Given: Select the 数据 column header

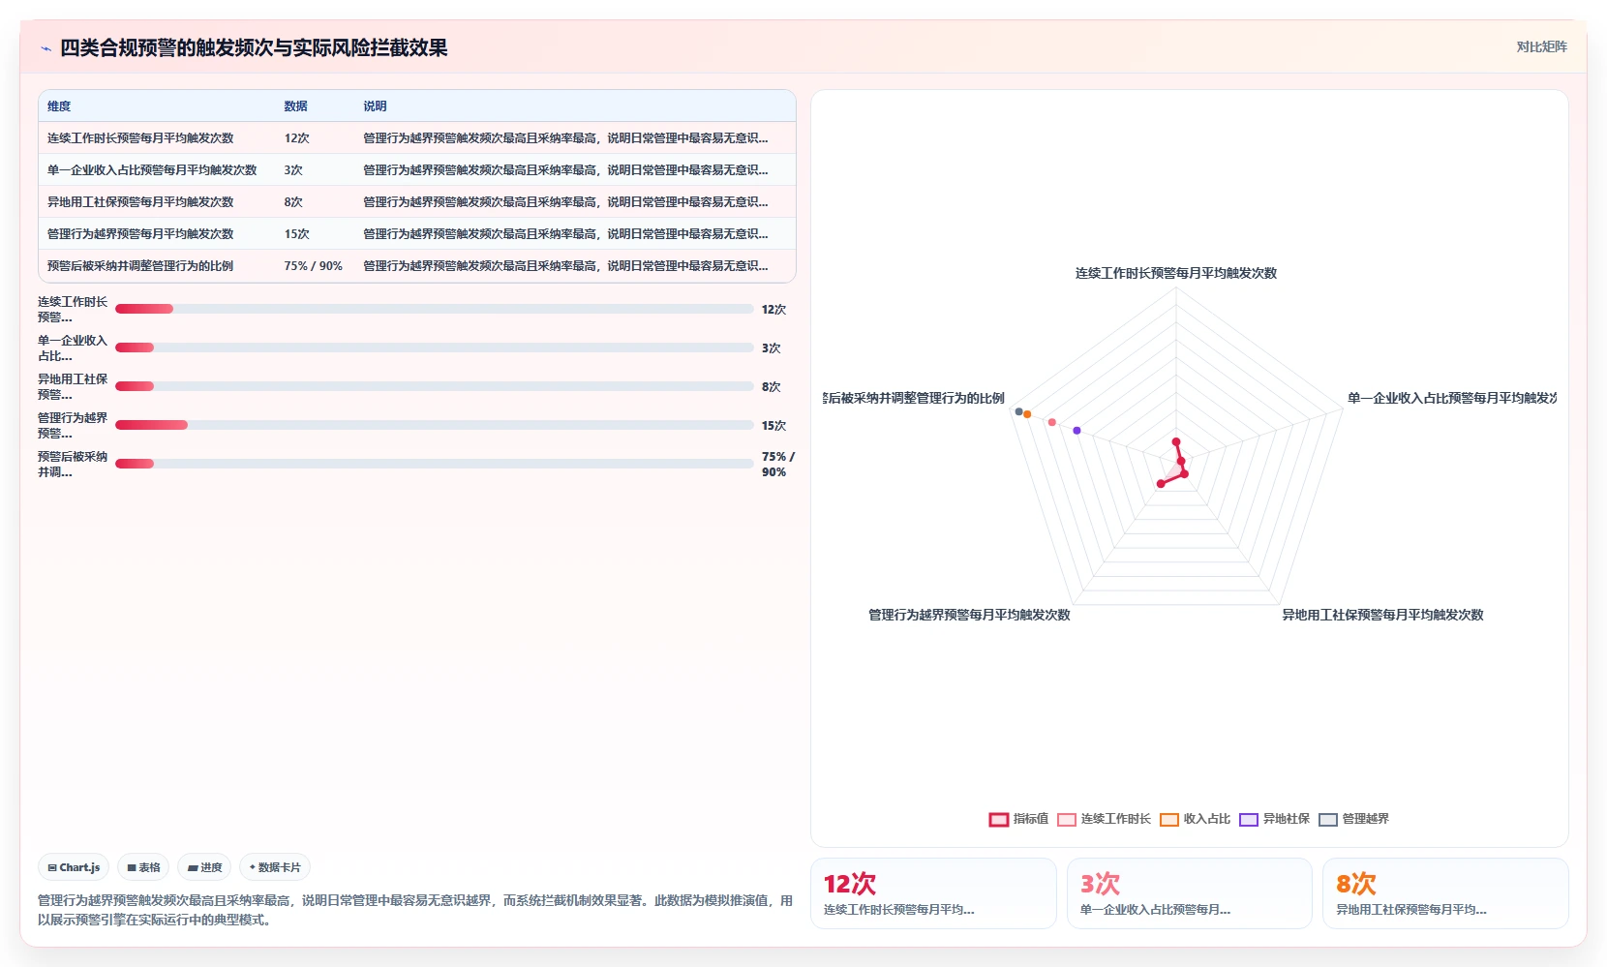Looking at the screenshot, I should pos(295,106).
